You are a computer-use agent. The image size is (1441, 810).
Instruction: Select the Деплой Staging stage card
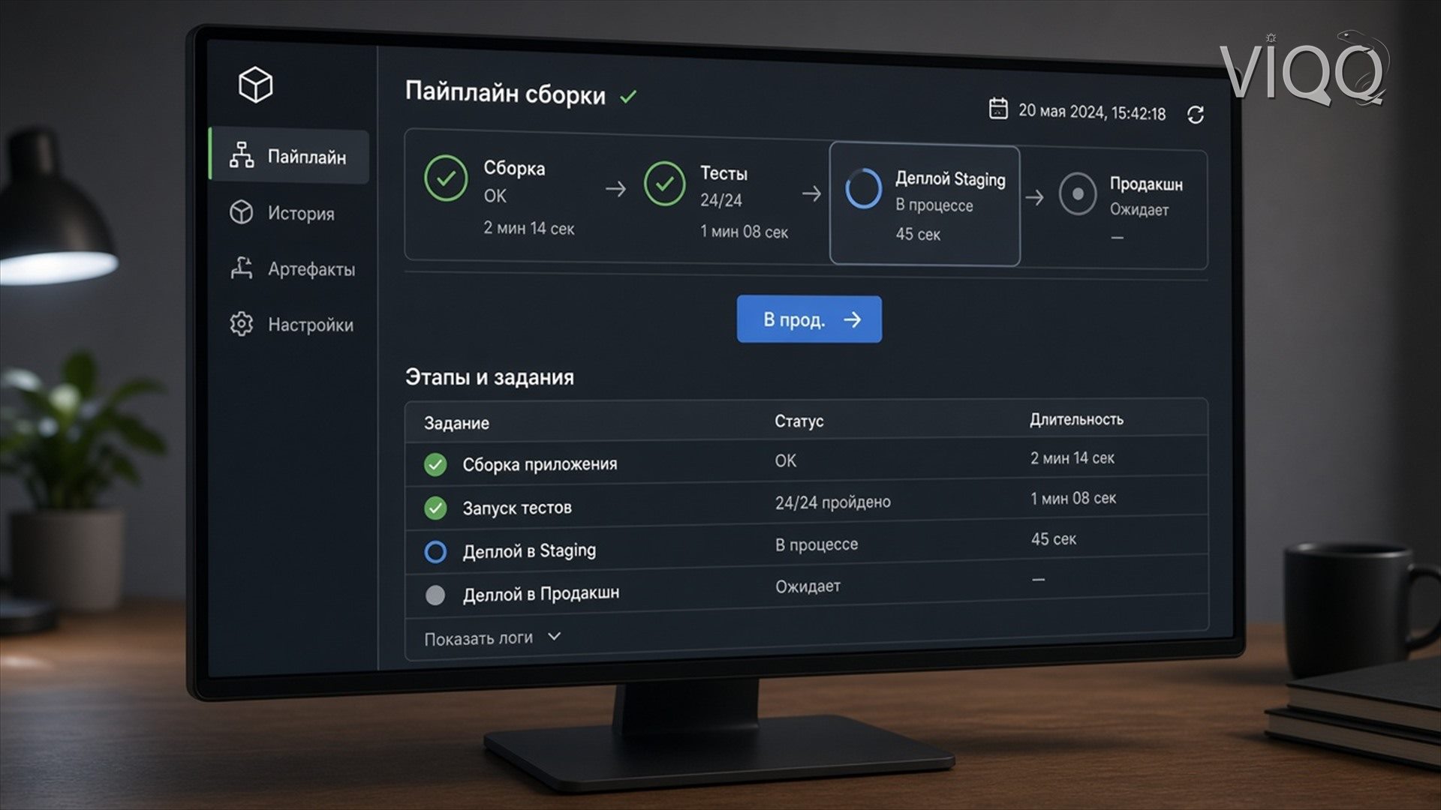coord(925,205)
